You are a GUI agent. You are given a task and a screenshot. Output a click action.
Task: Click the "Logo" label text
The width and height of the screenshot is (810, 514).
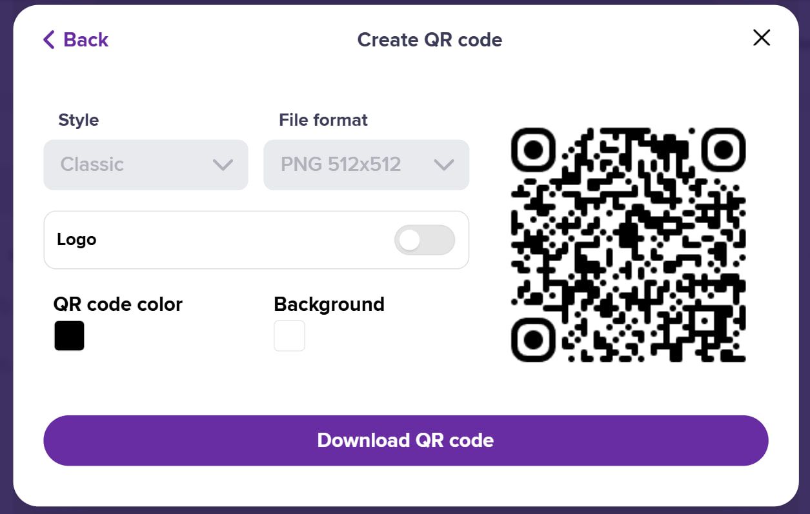77,239
